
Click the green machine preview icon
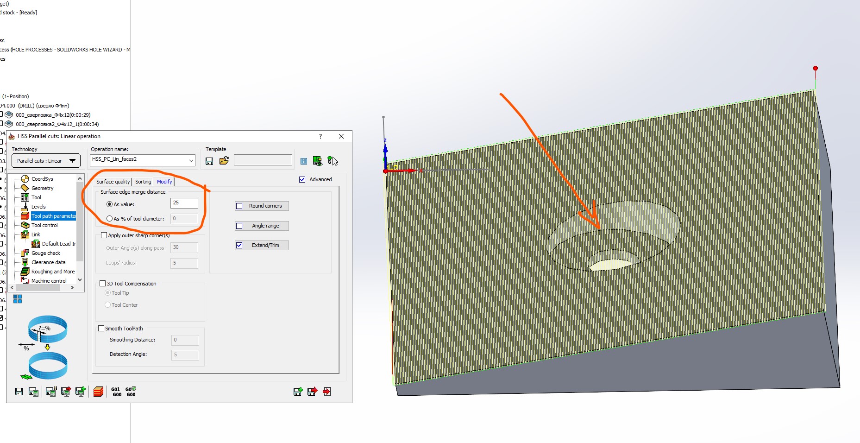click(317, 161)
